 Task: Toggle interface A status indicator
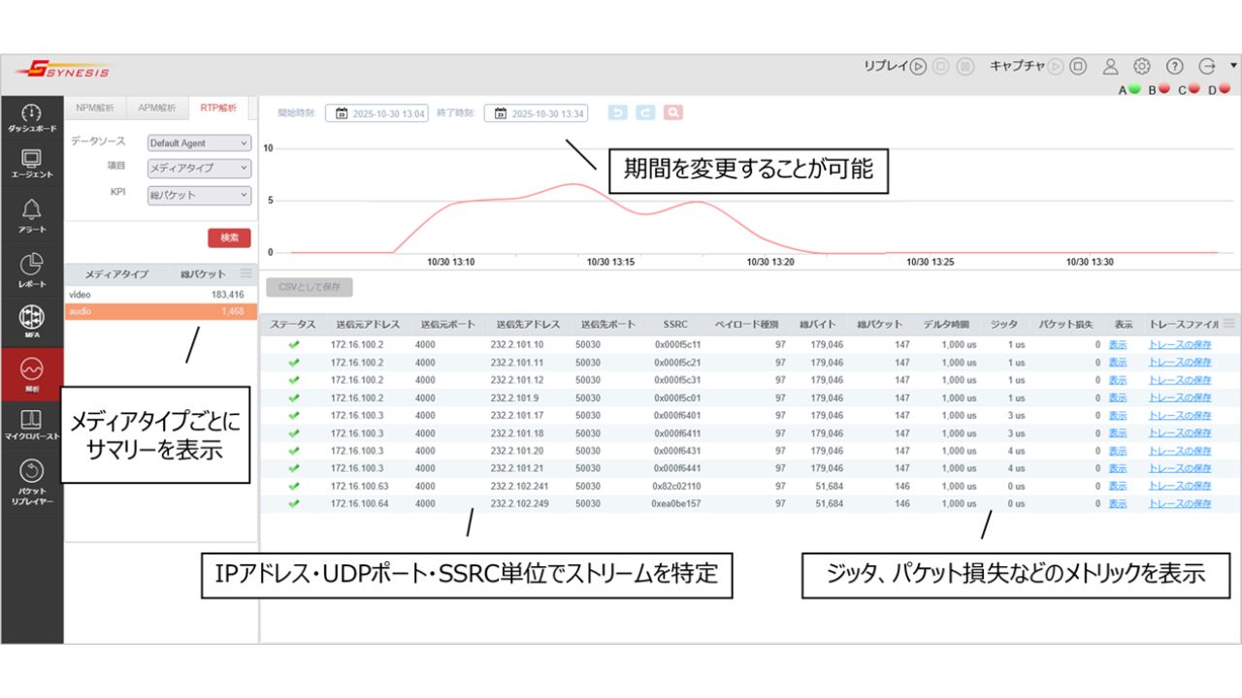tap(1133, 86)
